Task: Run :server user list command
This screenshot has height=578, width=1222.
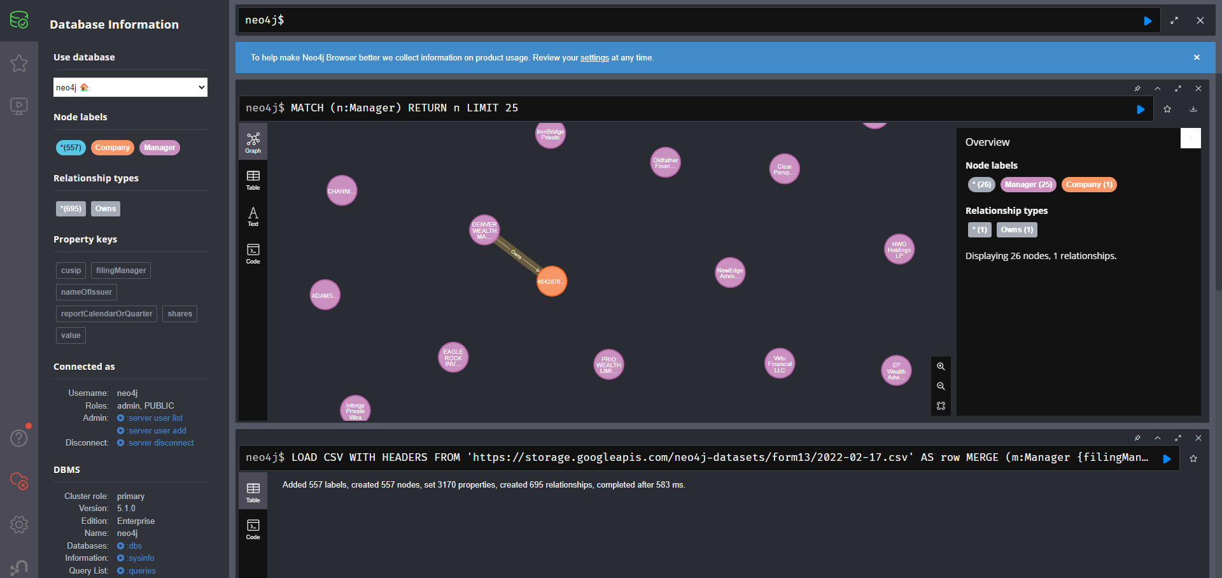Action: tap(150, 418)
